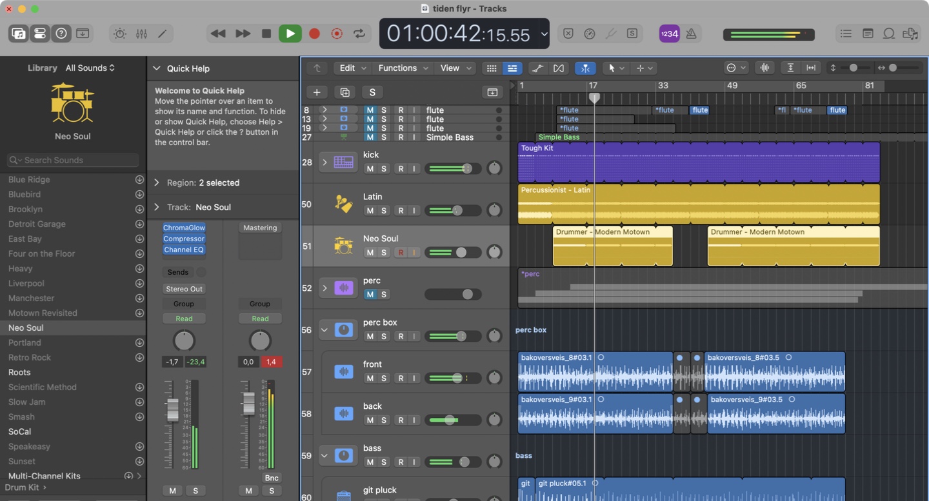
Task: Click the Stereo Out output button
Action: click(x=183, y=289)
